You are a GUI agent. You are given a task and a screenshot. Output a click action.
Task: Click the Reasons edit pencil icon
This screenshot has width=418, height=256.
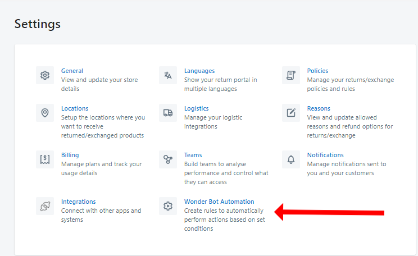(x=291, y=113)
